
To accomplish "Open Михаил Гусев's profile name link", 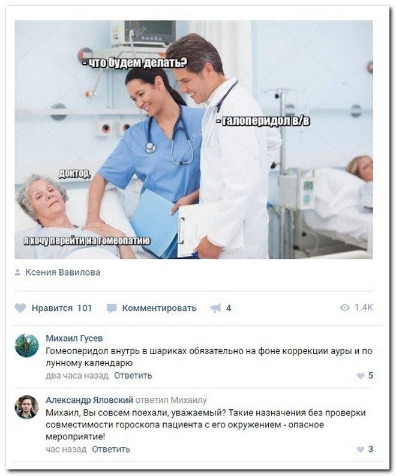I will (x=74, y=338).
